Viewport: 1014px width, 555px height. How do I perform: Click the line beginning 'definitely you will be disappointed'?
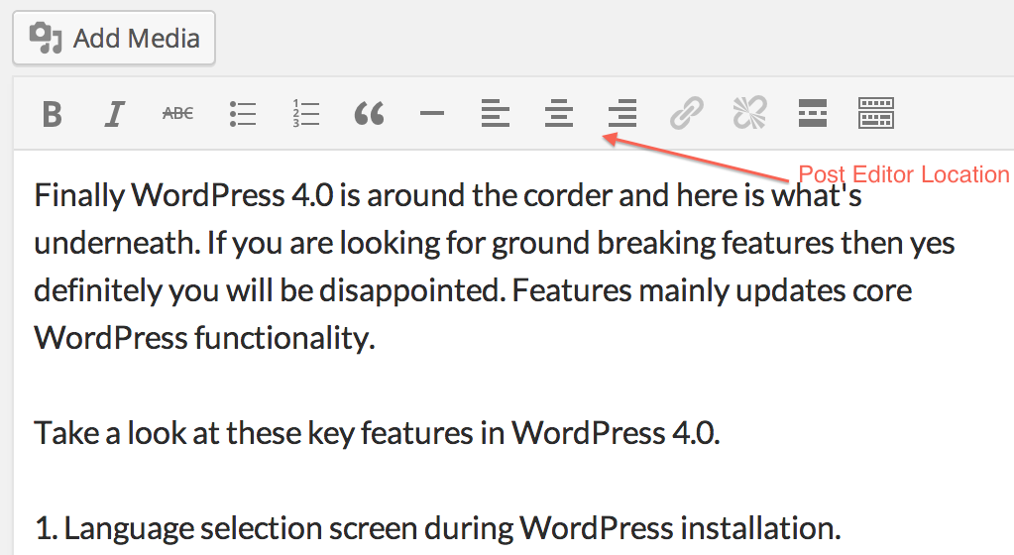point(473,291)
